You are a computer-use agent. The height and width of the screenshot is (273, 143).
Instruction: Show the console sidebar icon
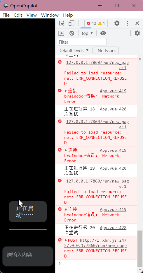[x=61, y=33]
